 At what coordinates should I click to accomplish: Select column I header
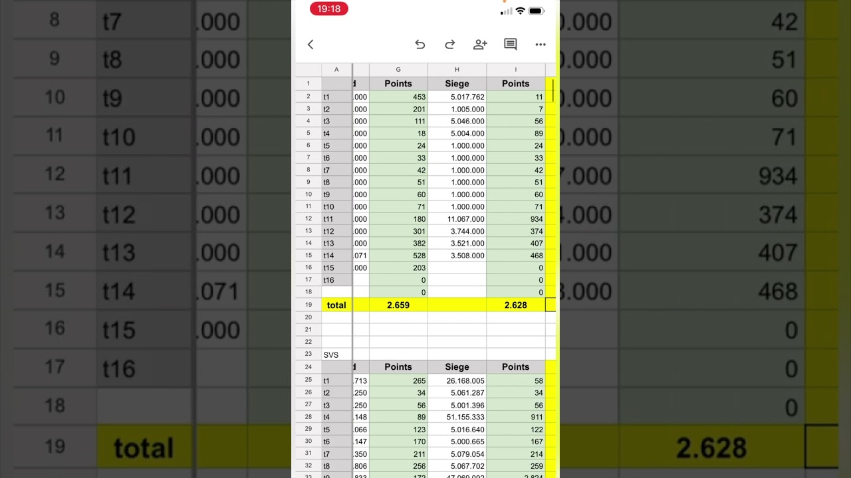(x=516, y=70)
